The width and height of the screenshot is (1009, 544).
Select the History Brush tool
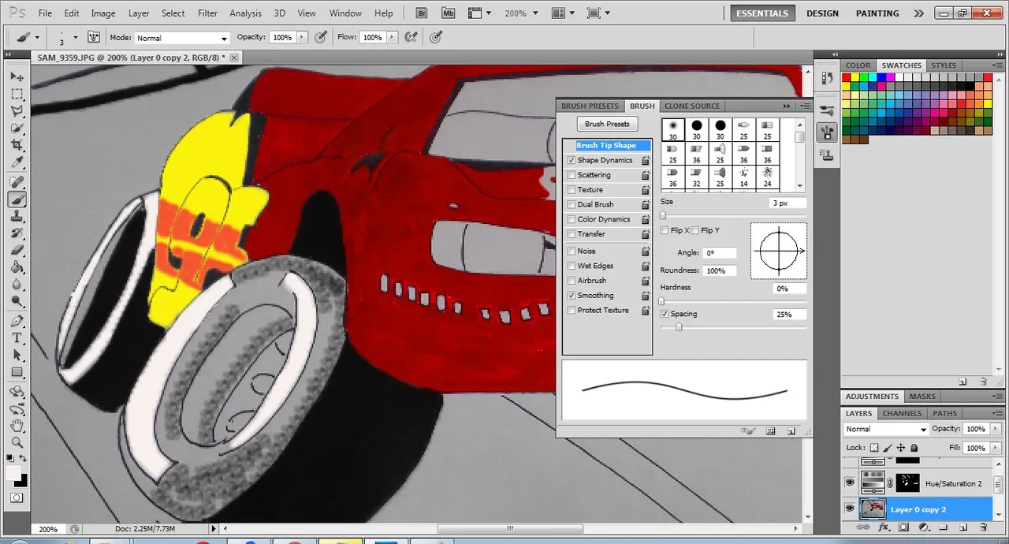point(17,234)
